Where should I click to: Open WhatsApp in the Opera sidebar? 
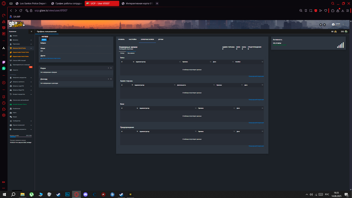4,68
